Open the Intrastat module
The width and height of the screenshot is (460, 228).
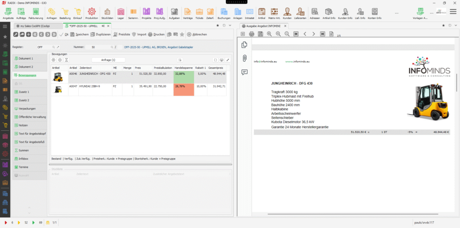[250, 13]
